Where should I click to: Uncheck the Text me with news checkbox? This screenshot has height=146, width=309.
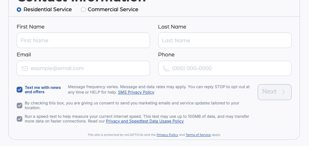(x=20, y=90)
